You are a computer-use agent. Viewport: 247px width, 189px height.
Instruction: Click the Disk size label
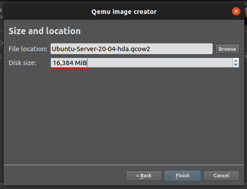point(22,63)
